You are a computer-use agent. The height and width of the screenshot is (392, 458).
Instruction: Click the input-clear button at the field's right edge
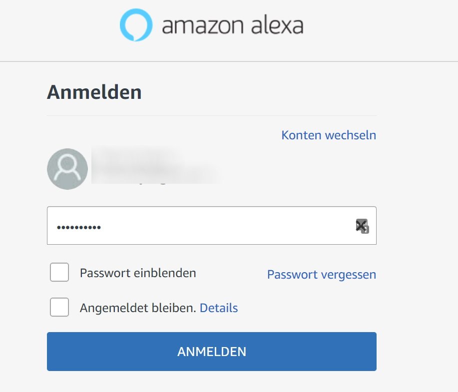pos(361,226)
